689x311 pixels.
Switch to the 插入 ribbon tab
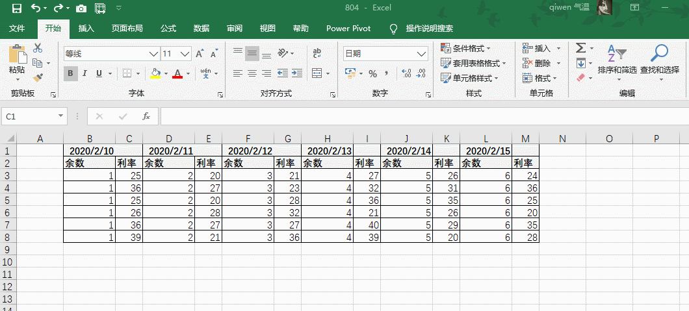[86, 29]
